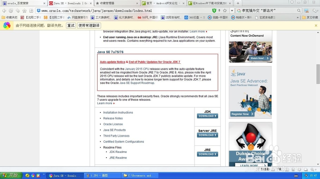The image size is (320, 179).
Task: Open the 56网_中国领 bookmark
Action: click(148, 18)
